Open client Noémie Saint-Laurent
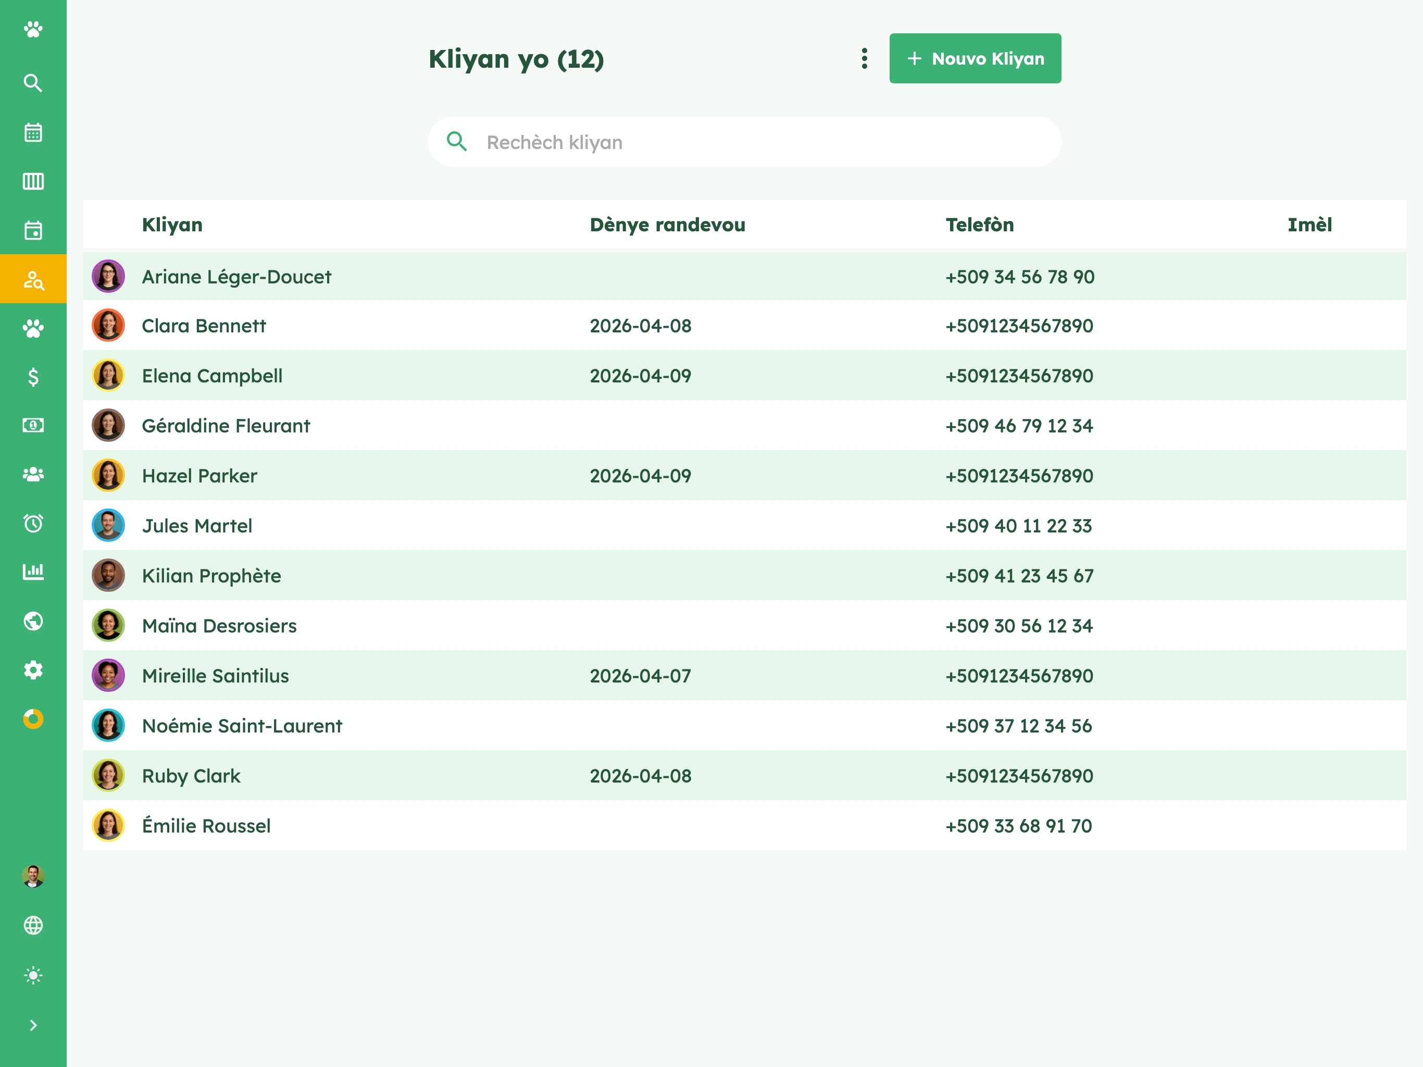Image resolution: width=1423 pixels, height=1067 pixels. 744,726
